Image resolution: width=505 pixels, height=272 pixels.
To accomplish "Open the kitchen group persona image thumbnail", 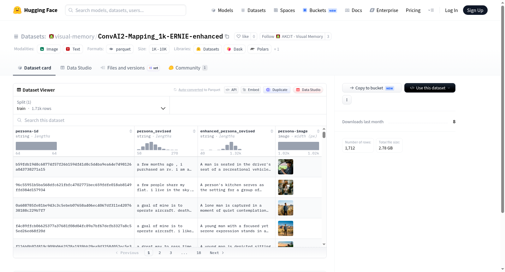I will pos(286,187).
